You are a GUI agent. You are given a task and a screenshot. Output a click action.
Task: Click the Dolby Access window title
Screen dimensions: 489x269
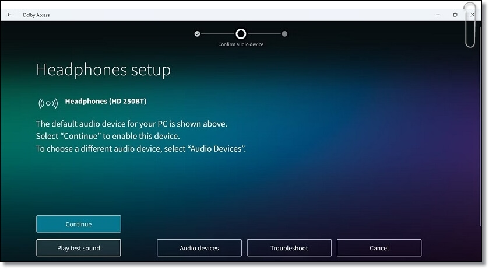coord(36,15)
